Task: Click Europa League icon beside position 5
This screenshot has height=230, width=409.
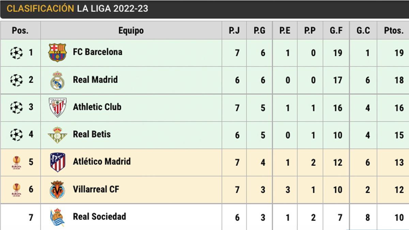Action: click(x=16, y=162)
